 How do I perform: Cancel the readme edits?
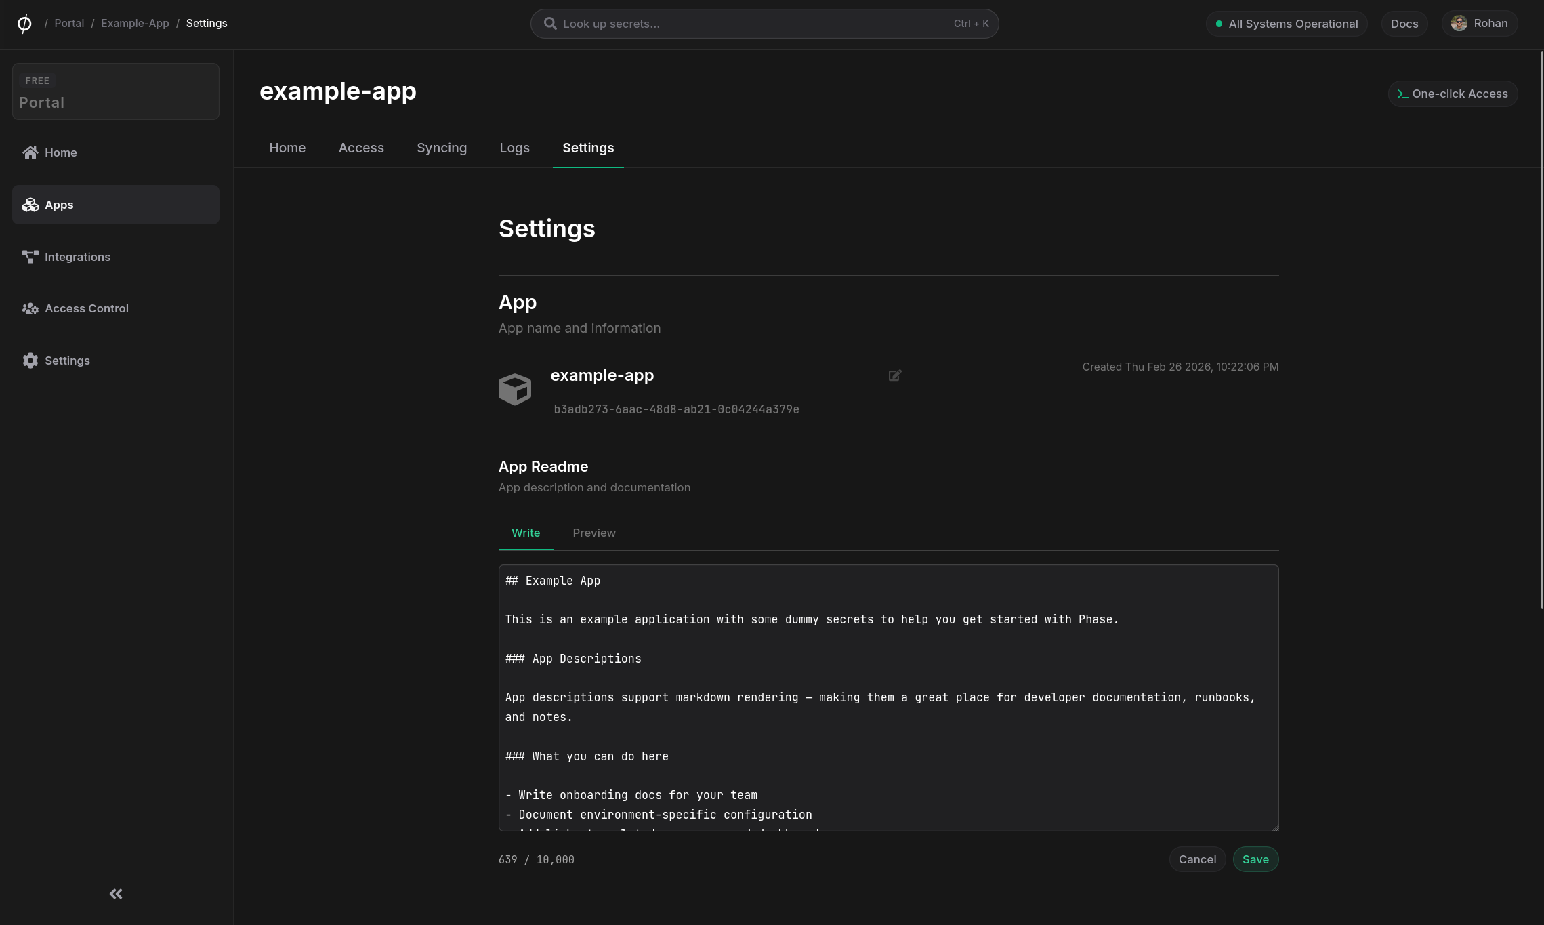pyautogui.click(x=1197, y=859)
